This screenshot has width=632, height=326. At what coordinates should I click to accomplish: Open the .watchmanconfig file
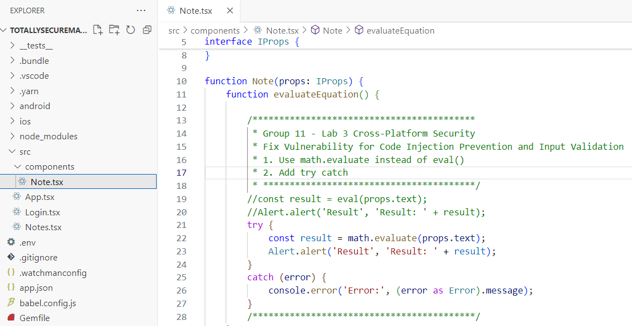pyautogui.click(x=53, y=273)
